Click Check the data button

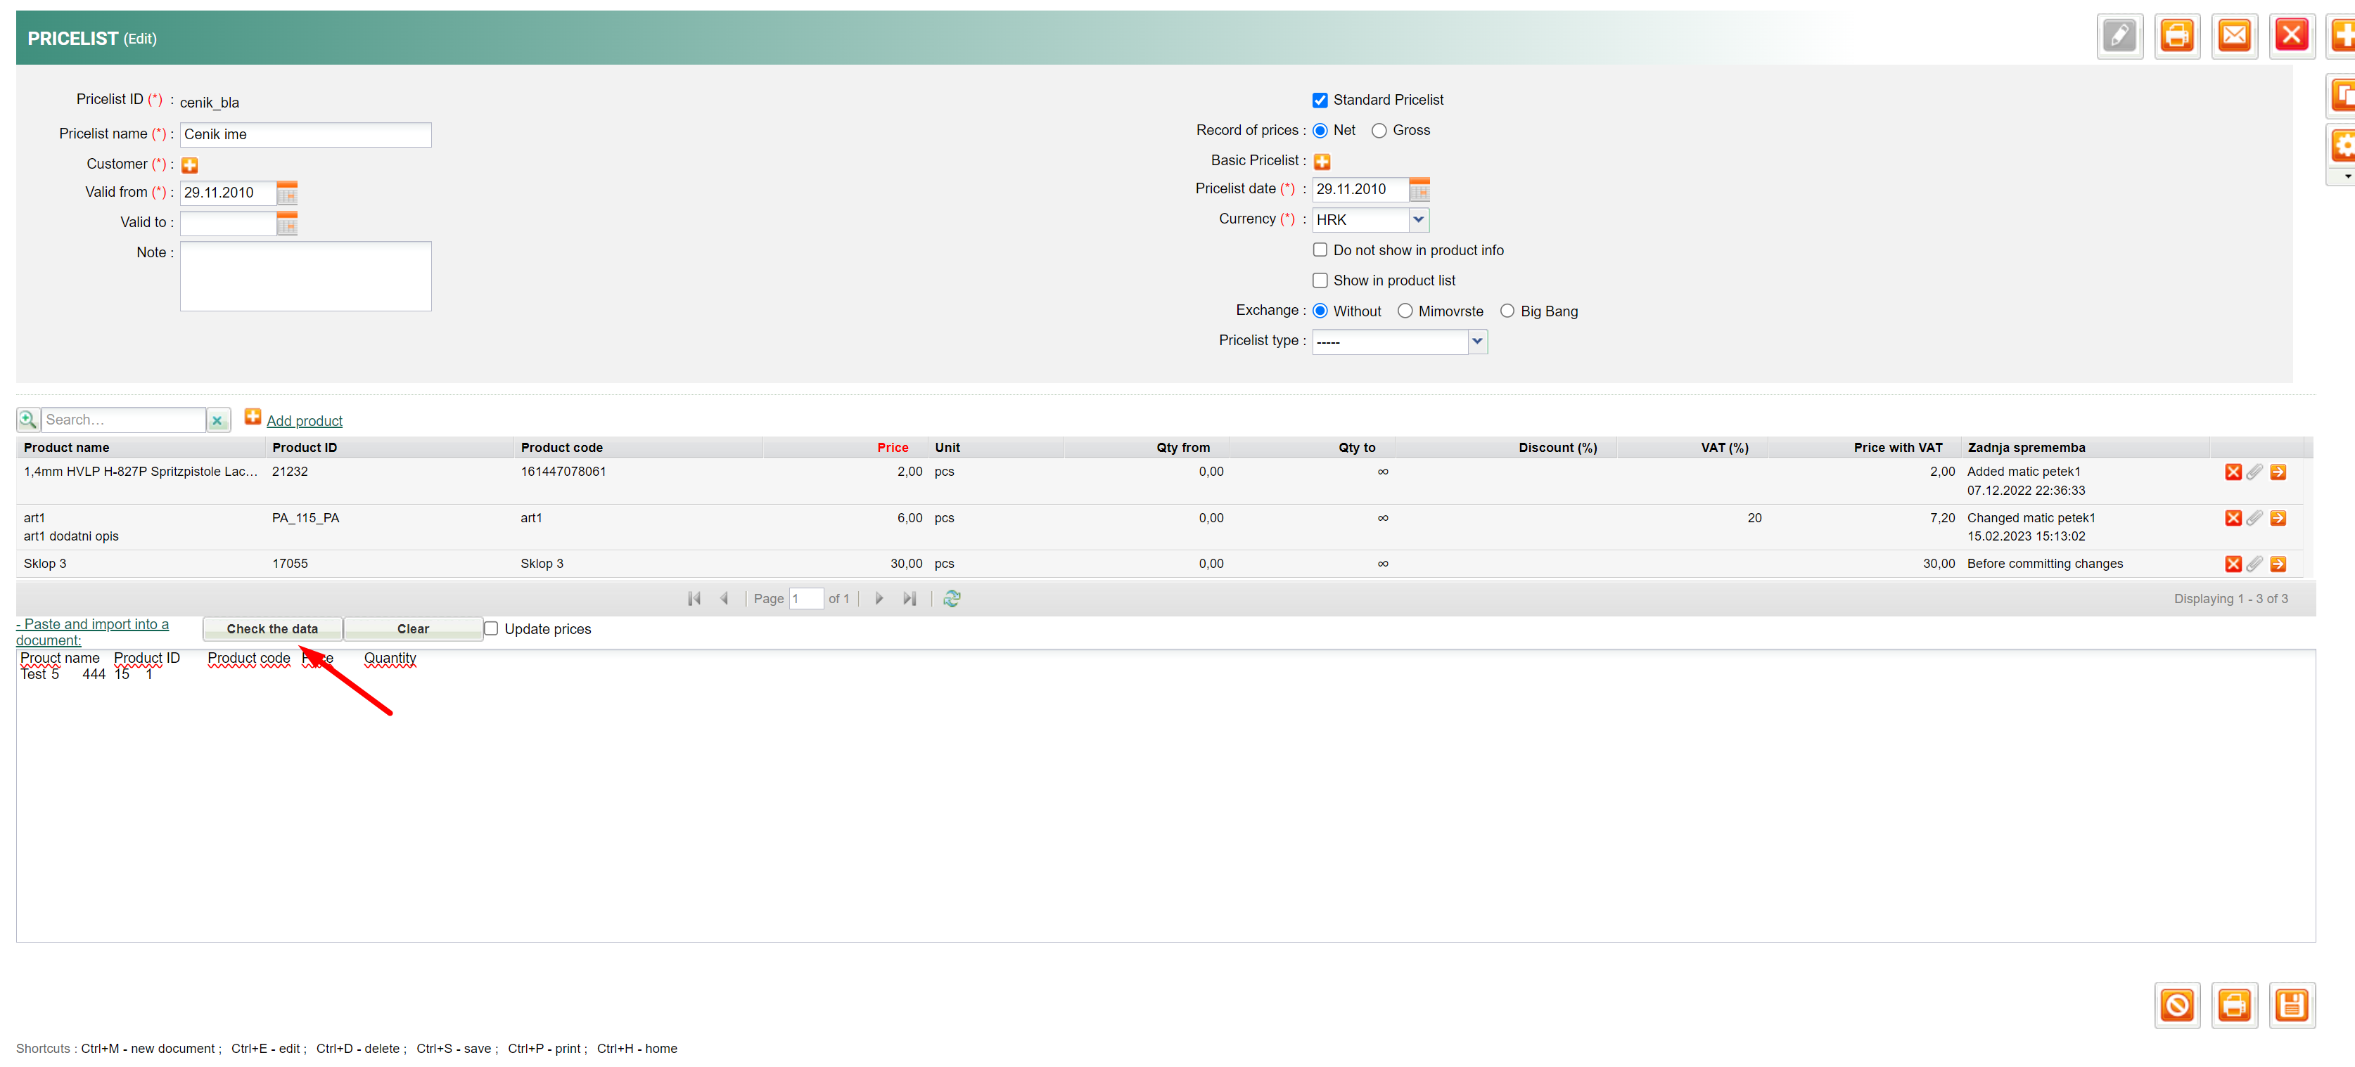(x=272, y=628)
